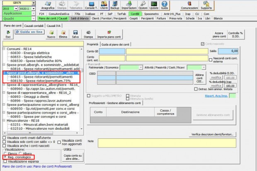Toggle Nascondi conti cont. esterna checkbox
257x171 pixels.
[x=211, y=60]
